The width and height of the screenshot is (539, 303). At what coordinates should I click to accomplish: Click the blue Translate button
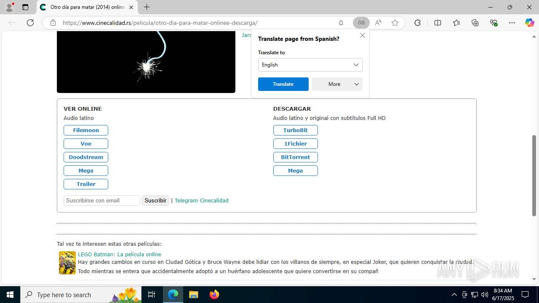283,84
